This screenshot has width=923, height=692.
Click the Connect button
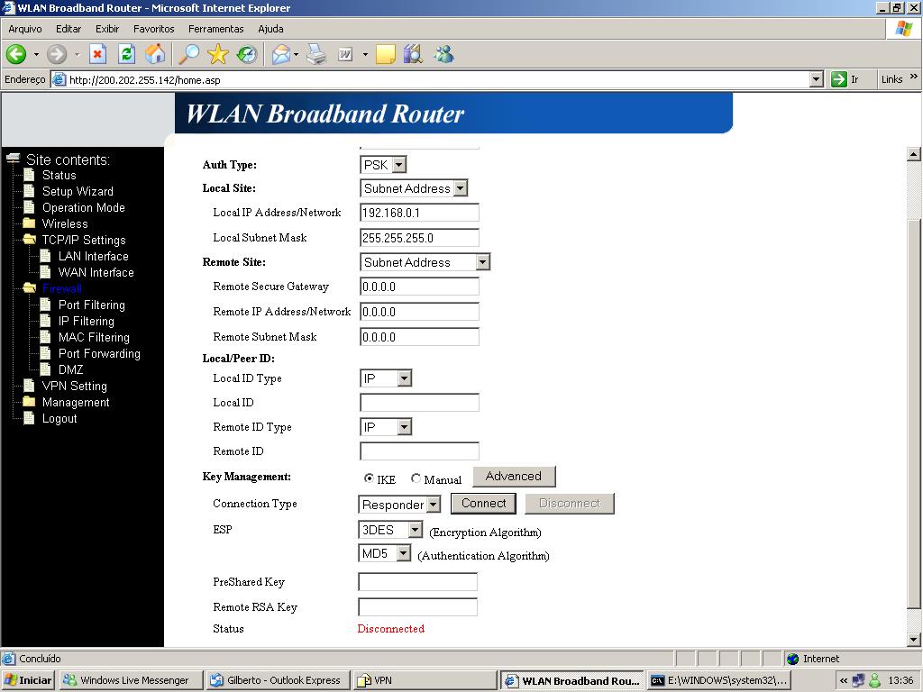484,504
